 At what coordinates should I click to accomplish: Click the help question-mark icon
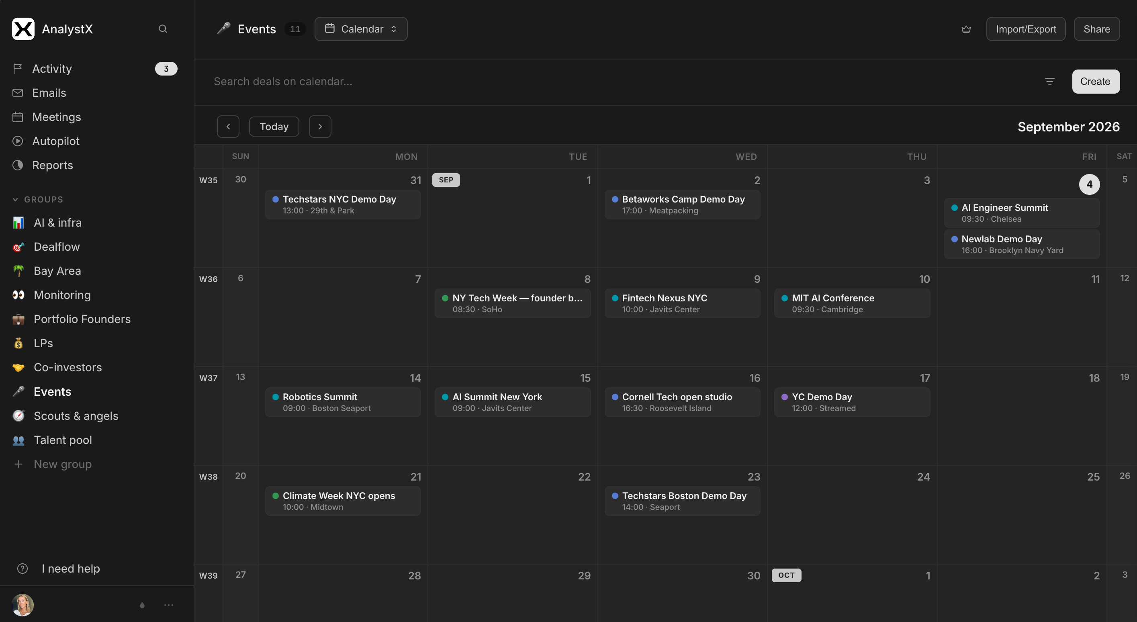[22, 569]
